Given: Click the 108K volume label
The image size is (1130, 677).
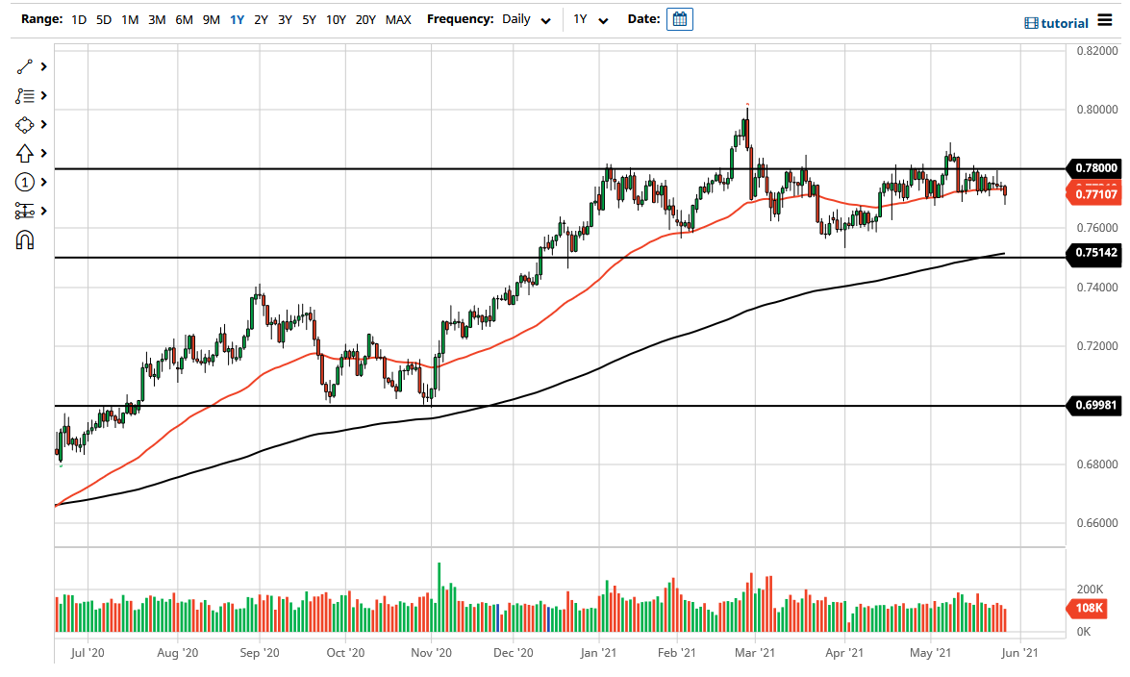Looking at the screenshot, I should [1092, 608].
